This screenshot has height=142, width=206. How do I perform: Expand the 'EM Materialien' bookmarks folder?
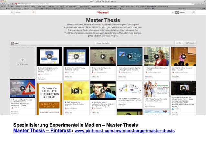pos(85,6)
